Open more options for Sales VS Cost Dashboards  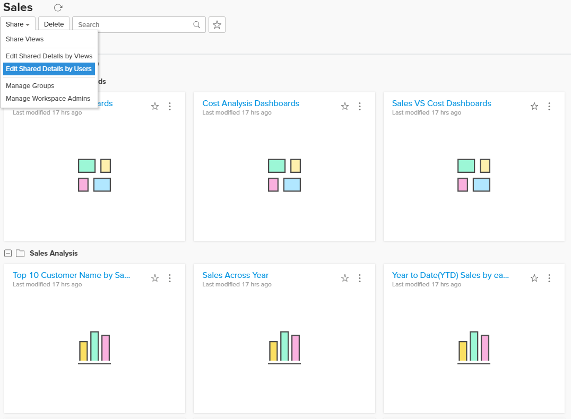click(549, 106)
